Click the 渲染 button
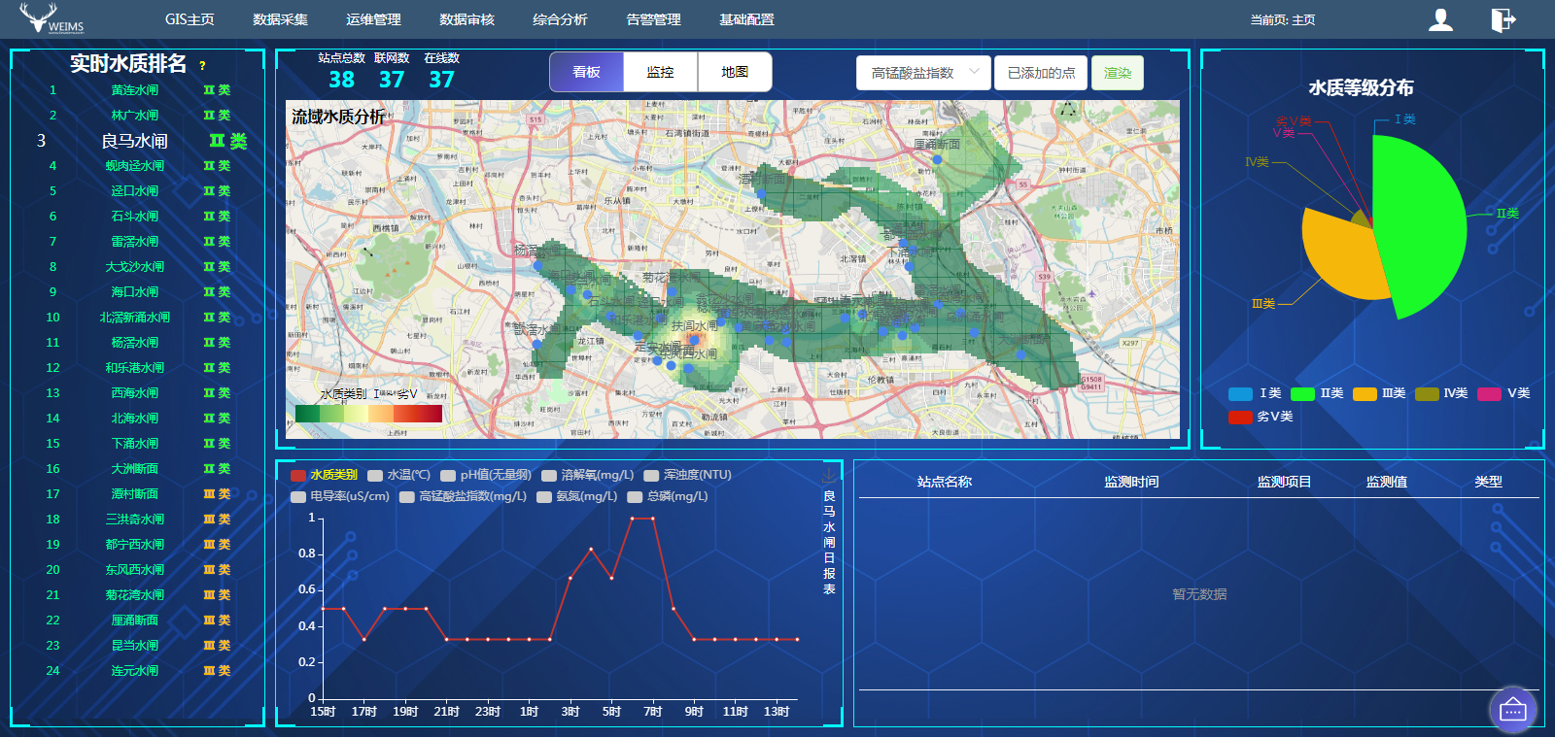This screenshot has width=1555, height=738. point(1117,73)
